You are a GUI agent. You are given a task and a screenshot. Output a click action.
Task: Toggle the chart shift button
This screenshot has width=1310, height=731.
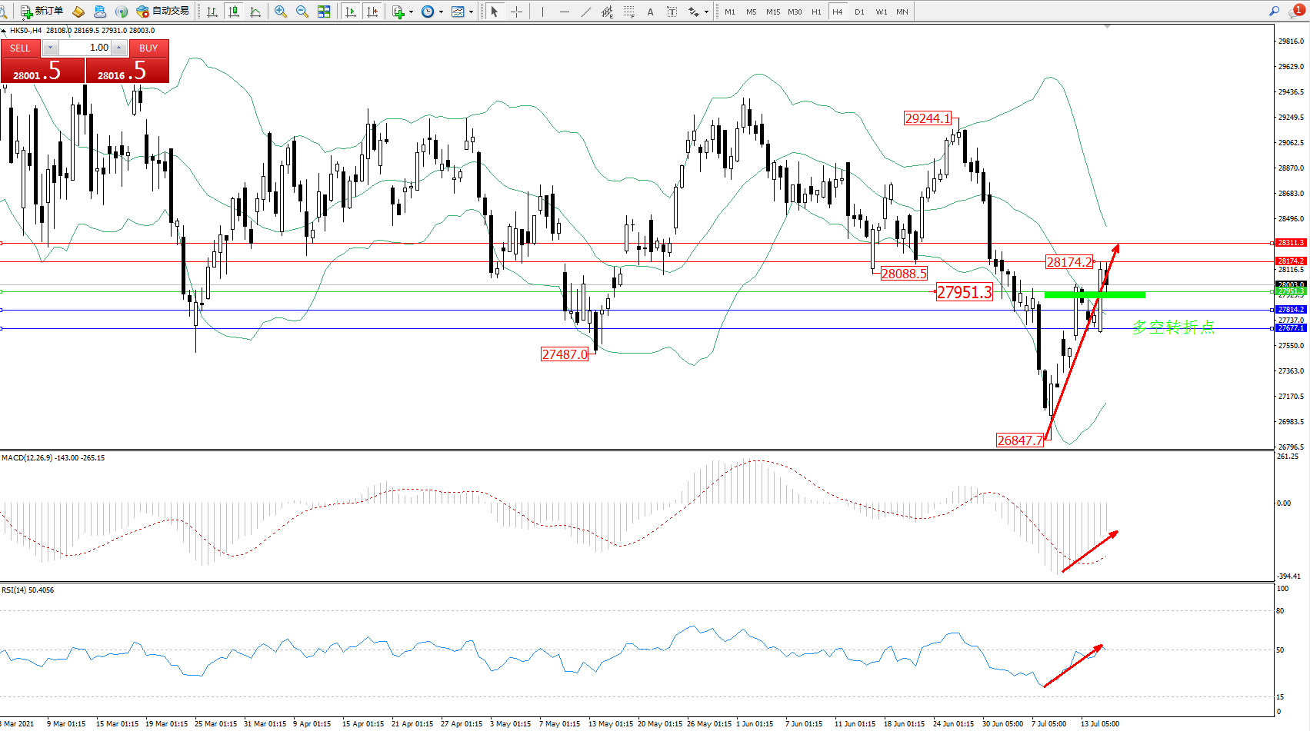[x=372, y=12]
